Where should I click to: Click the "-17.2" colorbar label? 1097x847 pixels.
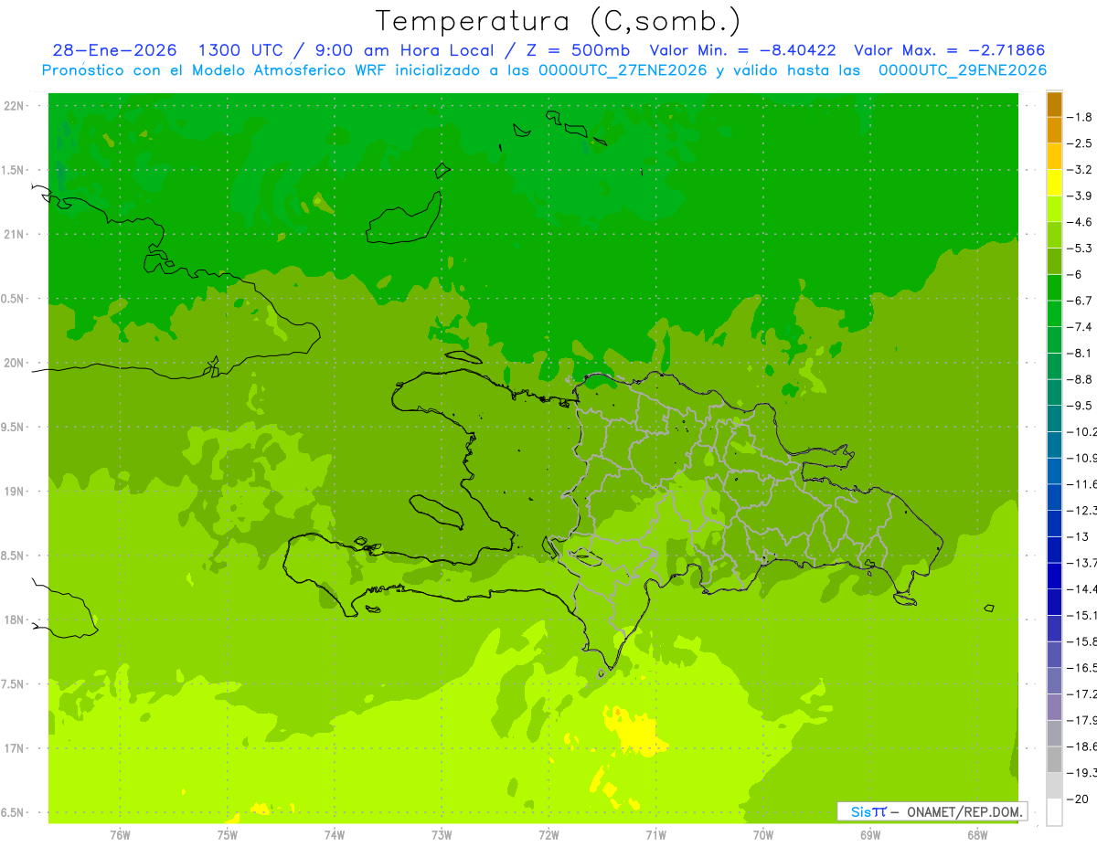coord(1082,694)
